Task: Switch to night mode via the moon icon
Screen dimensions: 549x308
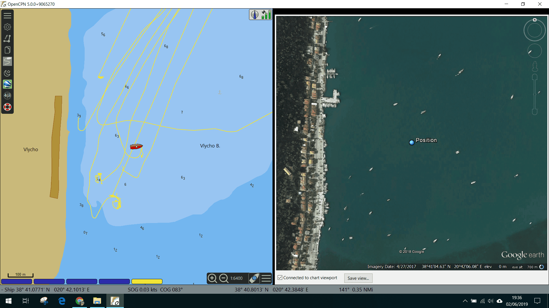Action: tap(7, 73)
